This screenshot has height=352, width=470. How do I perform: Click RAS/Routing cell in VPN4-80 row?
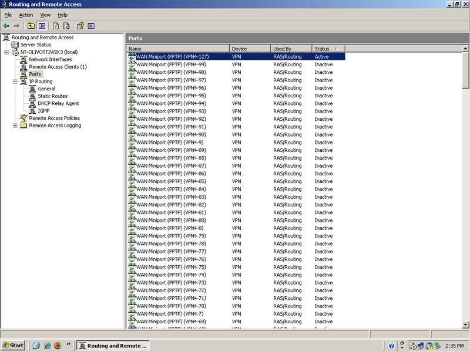pos(287,220)
